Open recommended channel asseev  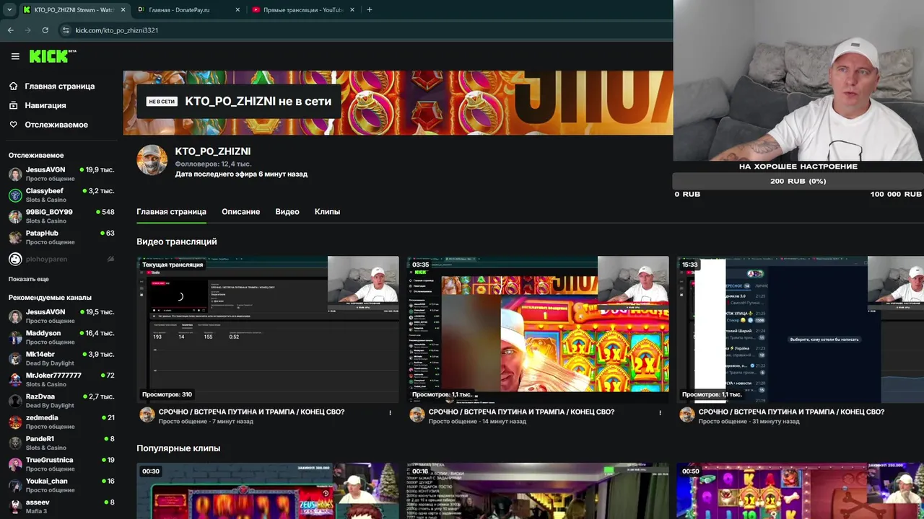61,506
